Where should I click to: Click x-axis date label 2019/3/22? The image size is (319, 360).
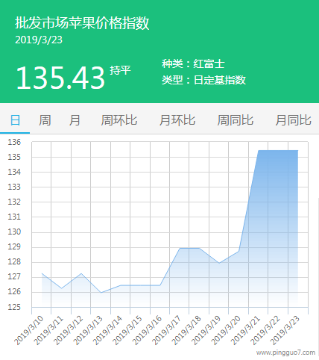pos(265,330)
